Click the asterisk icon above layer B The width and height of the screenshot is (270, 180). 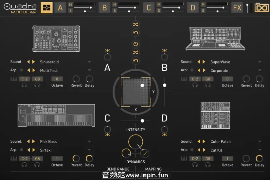(164, 50)
